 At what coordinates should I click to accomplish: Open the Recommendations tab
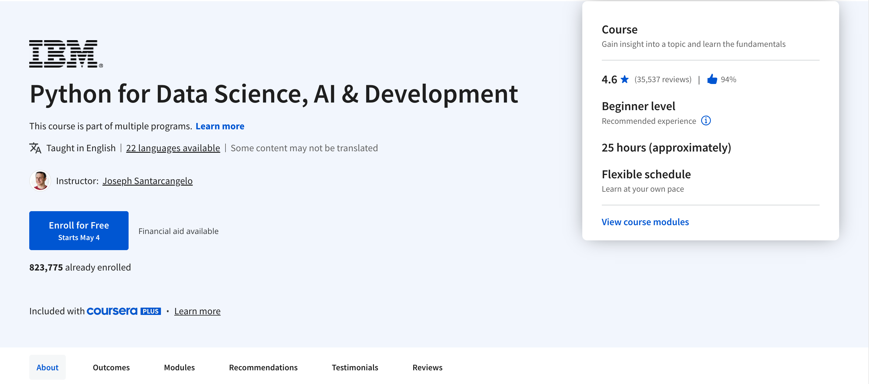(263, 367)
